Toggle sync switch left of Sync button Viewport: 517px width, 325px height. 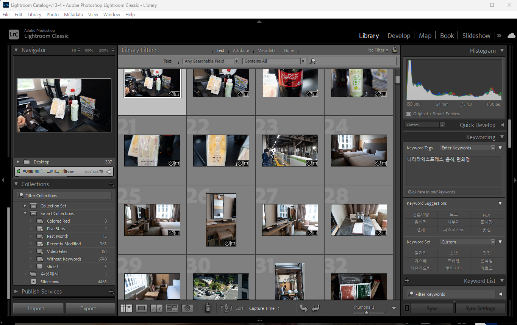(407, 308)
